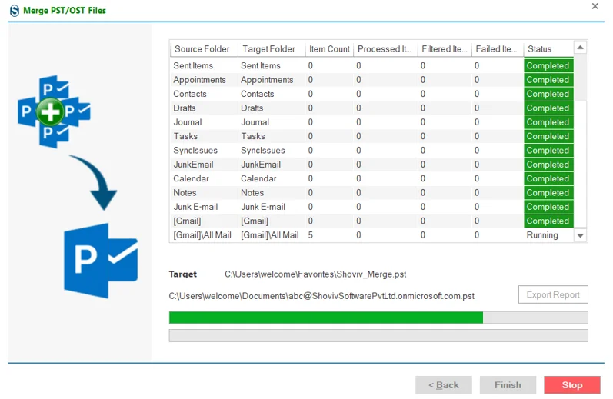Click Completed status for Drafts row
613x399 pixels.
548,108
